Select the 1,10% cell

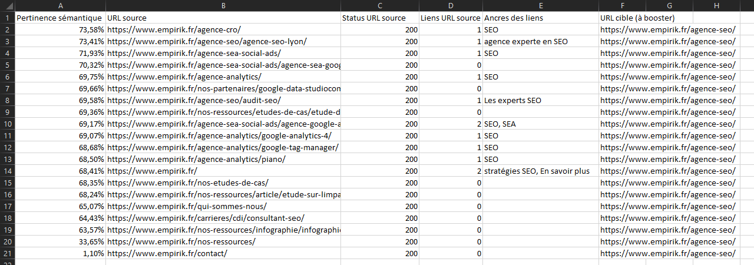click(x=60, y=253)
